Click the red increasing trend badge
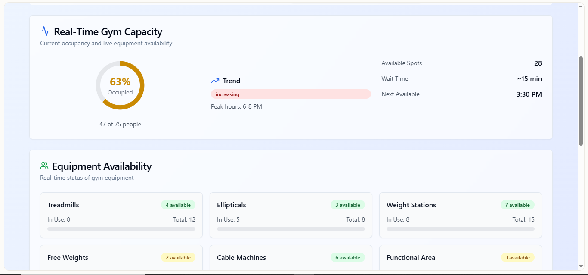Image resolution: width=588 pixels, height=275 pixels. pyautogui.click(x=291, y=94)
